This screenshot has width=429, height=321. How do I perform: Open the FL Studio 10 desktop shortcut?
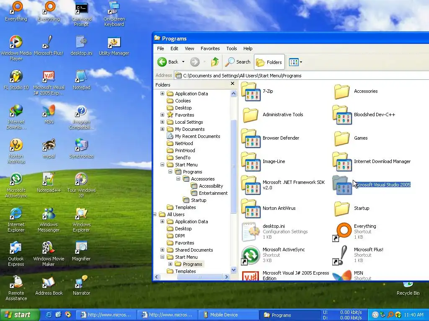[16, 80]
